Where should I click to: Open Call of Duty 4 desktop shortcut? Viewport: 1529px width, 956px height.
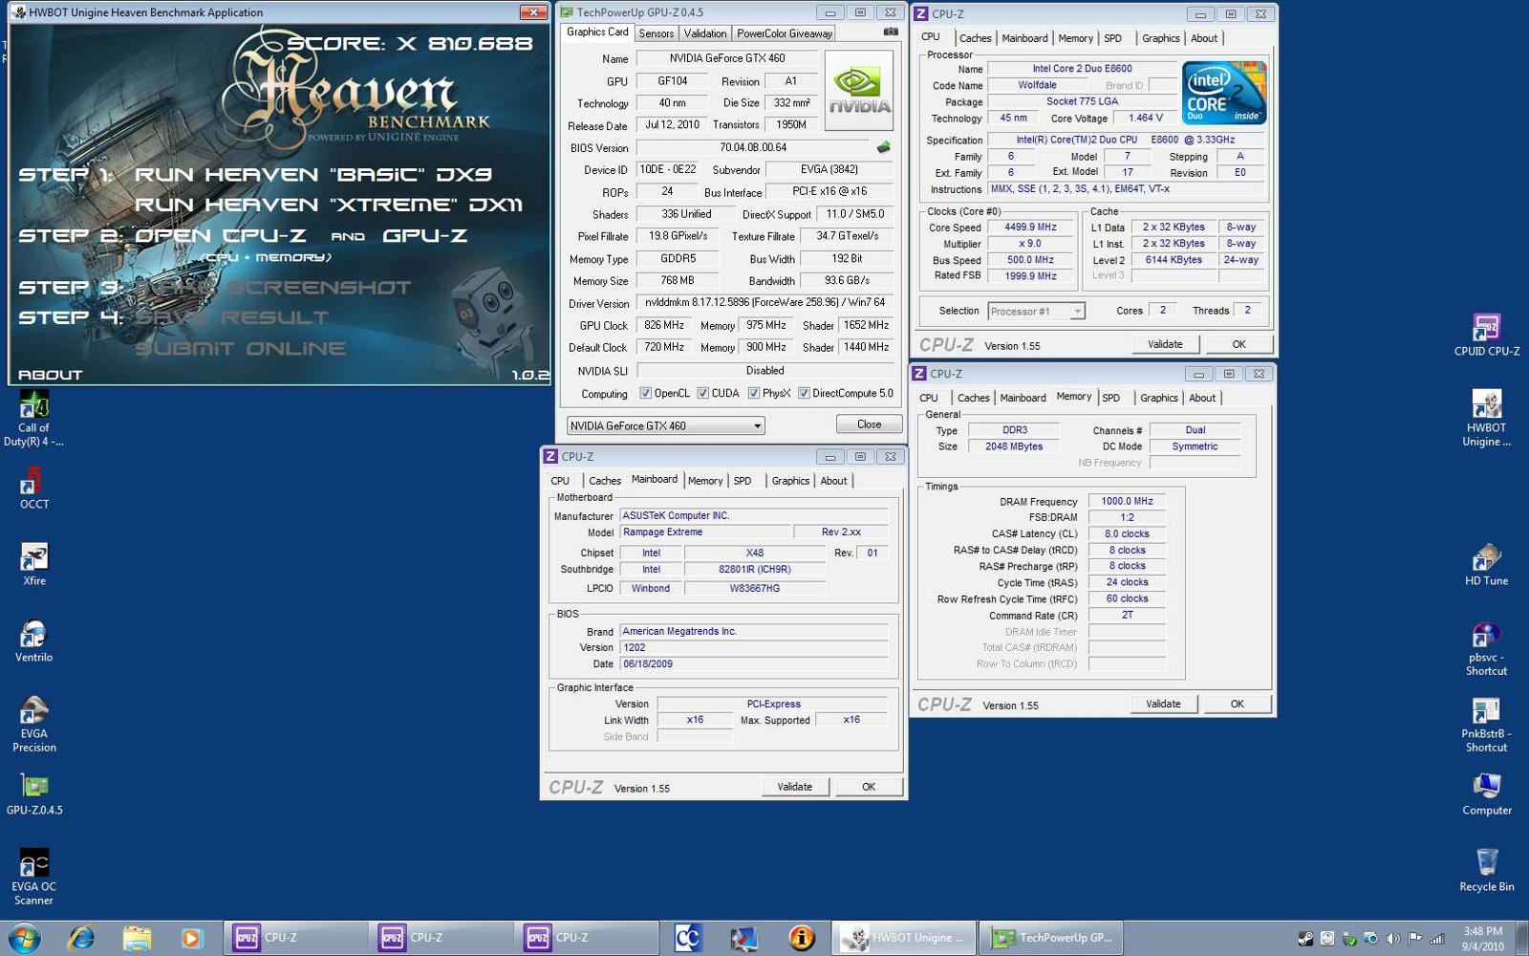[x=33, y=418]
